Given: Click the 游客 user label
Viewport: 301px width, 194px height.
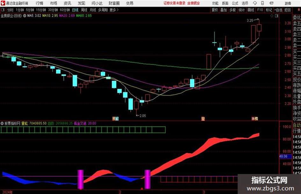Looking at the screenshot, I should pyautogui.click(x=288, y=3).
